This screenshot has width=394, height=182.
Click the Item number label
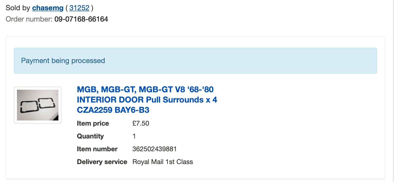(x=97, y=149)
